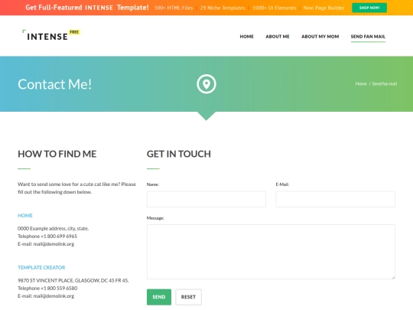Image resolution: width=413 pixels, height=310 pixels.
Task: Click 'Telephone +1 800 699 6965' text
Action: point(47,237)
